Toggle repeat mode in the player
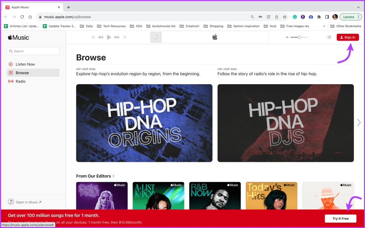 125,37
